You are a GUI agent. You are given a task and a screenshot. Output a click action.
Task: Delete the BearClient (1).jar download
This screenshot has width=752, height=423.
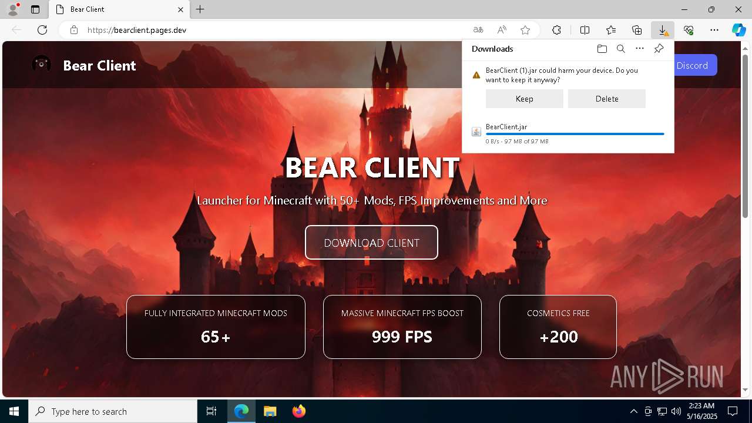(607, 99)
